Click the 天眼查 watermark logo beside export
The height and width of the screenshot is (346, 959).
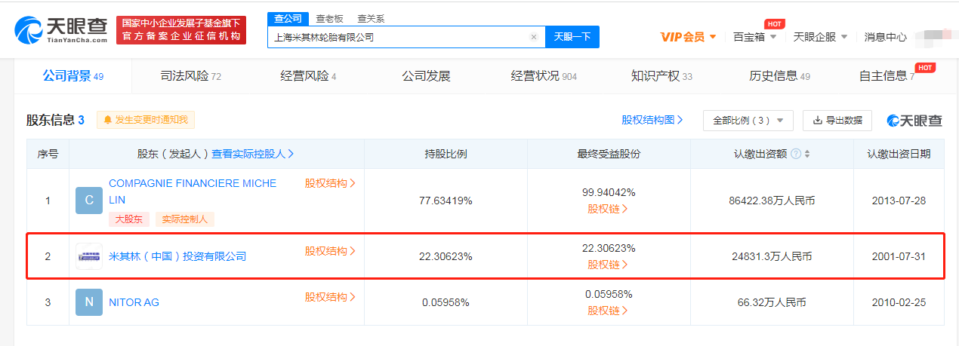tap(914, 121)
